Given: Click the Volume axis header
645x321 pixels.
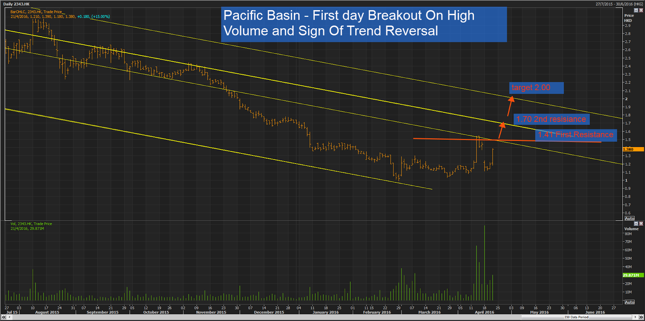Looking at the screenshot, I should (x=631, y=229).
